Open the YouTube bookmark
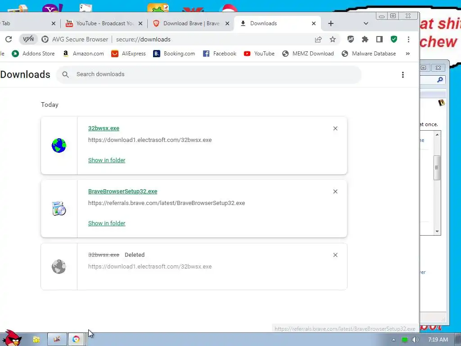461x346 pixels. coord(259,54)
